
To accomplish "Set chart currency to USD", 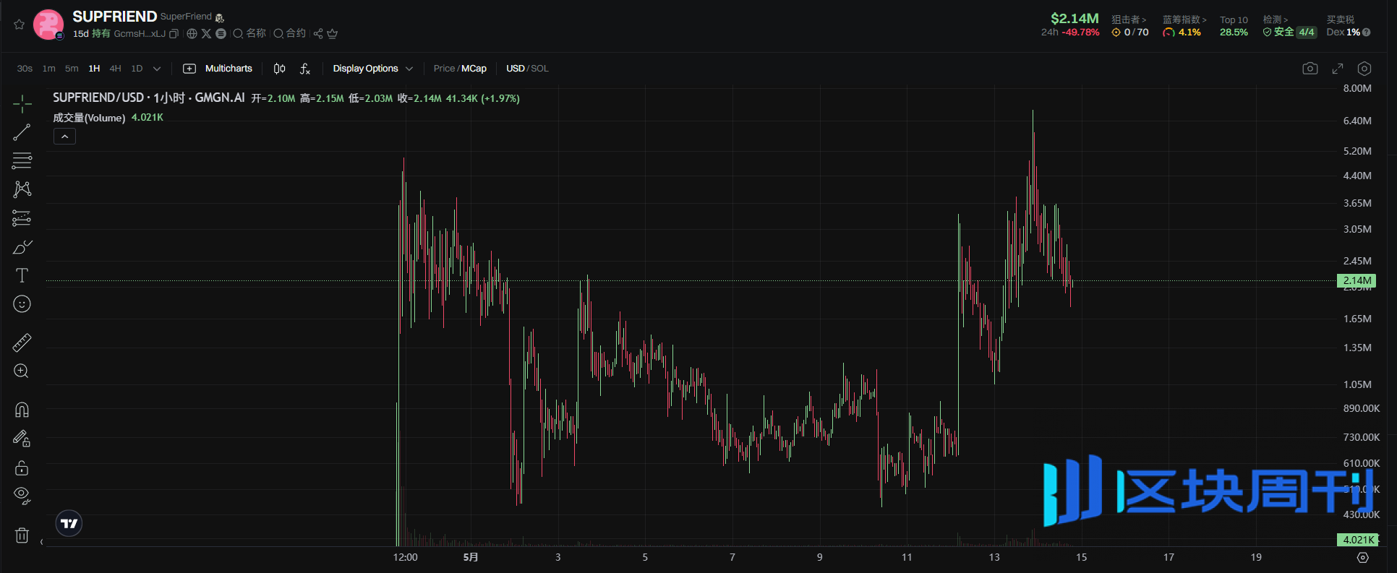I will (516, 69).
